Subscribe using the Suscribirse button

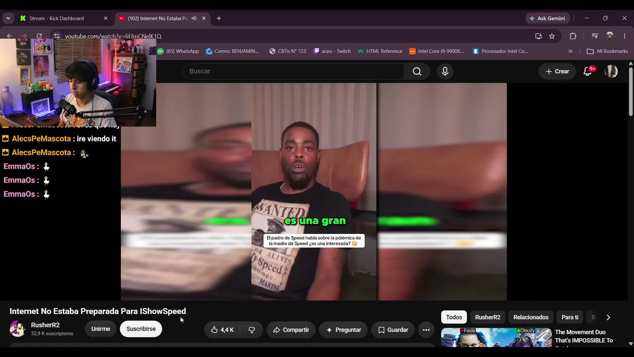point(141,329)
